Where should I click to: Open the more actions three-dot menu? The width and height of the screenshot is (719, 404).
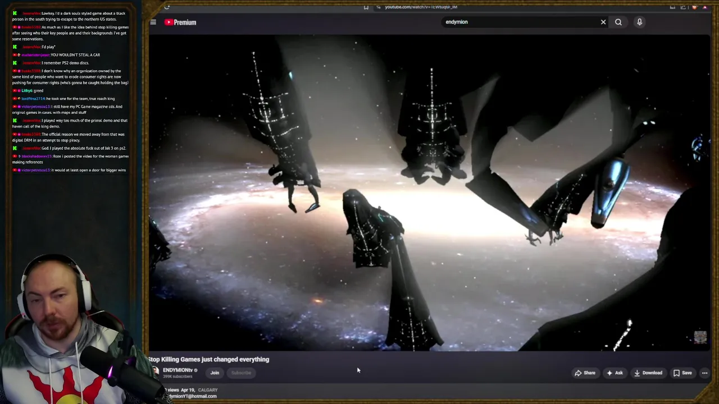tap(704, 373)
